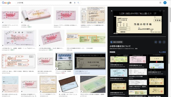171x97 pixels.
Task: Click もっと見る link for related images
Action: 162,52
